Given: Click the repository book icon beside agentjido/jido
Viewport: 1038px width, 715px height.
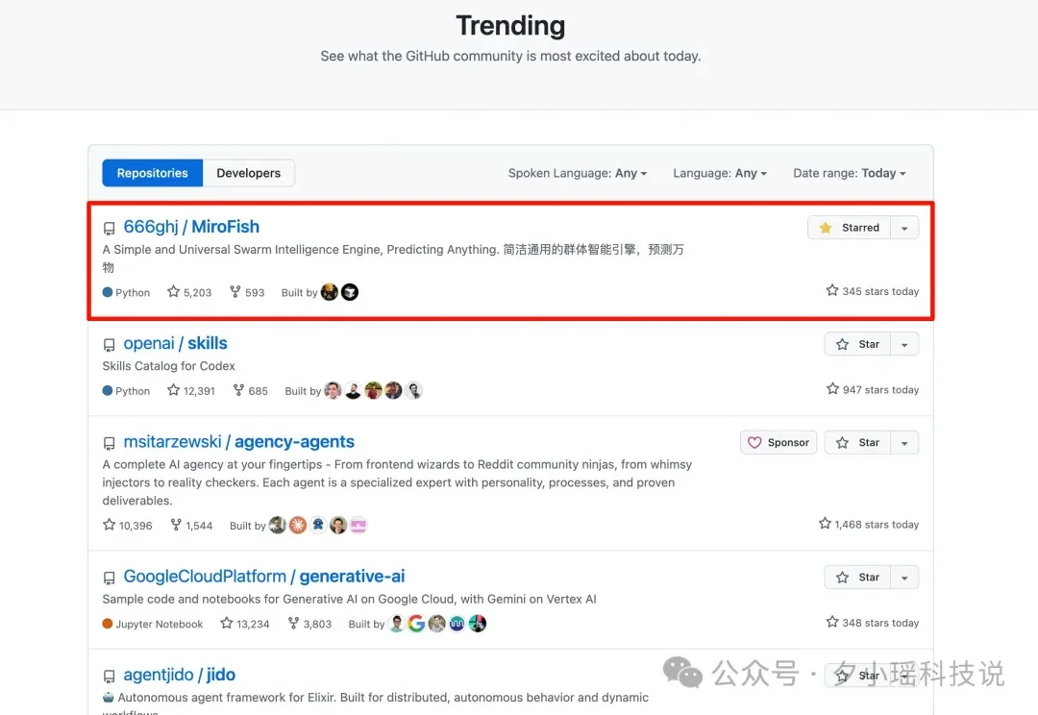Looking at the screenshot, I should click(x=109, y=675).
